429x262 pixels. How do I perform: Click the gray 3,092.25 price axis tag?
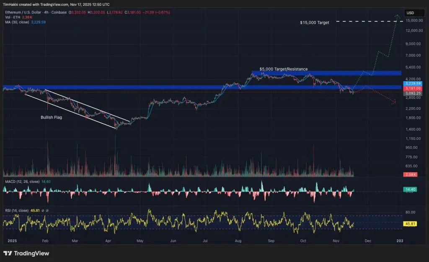coord(413,93)
